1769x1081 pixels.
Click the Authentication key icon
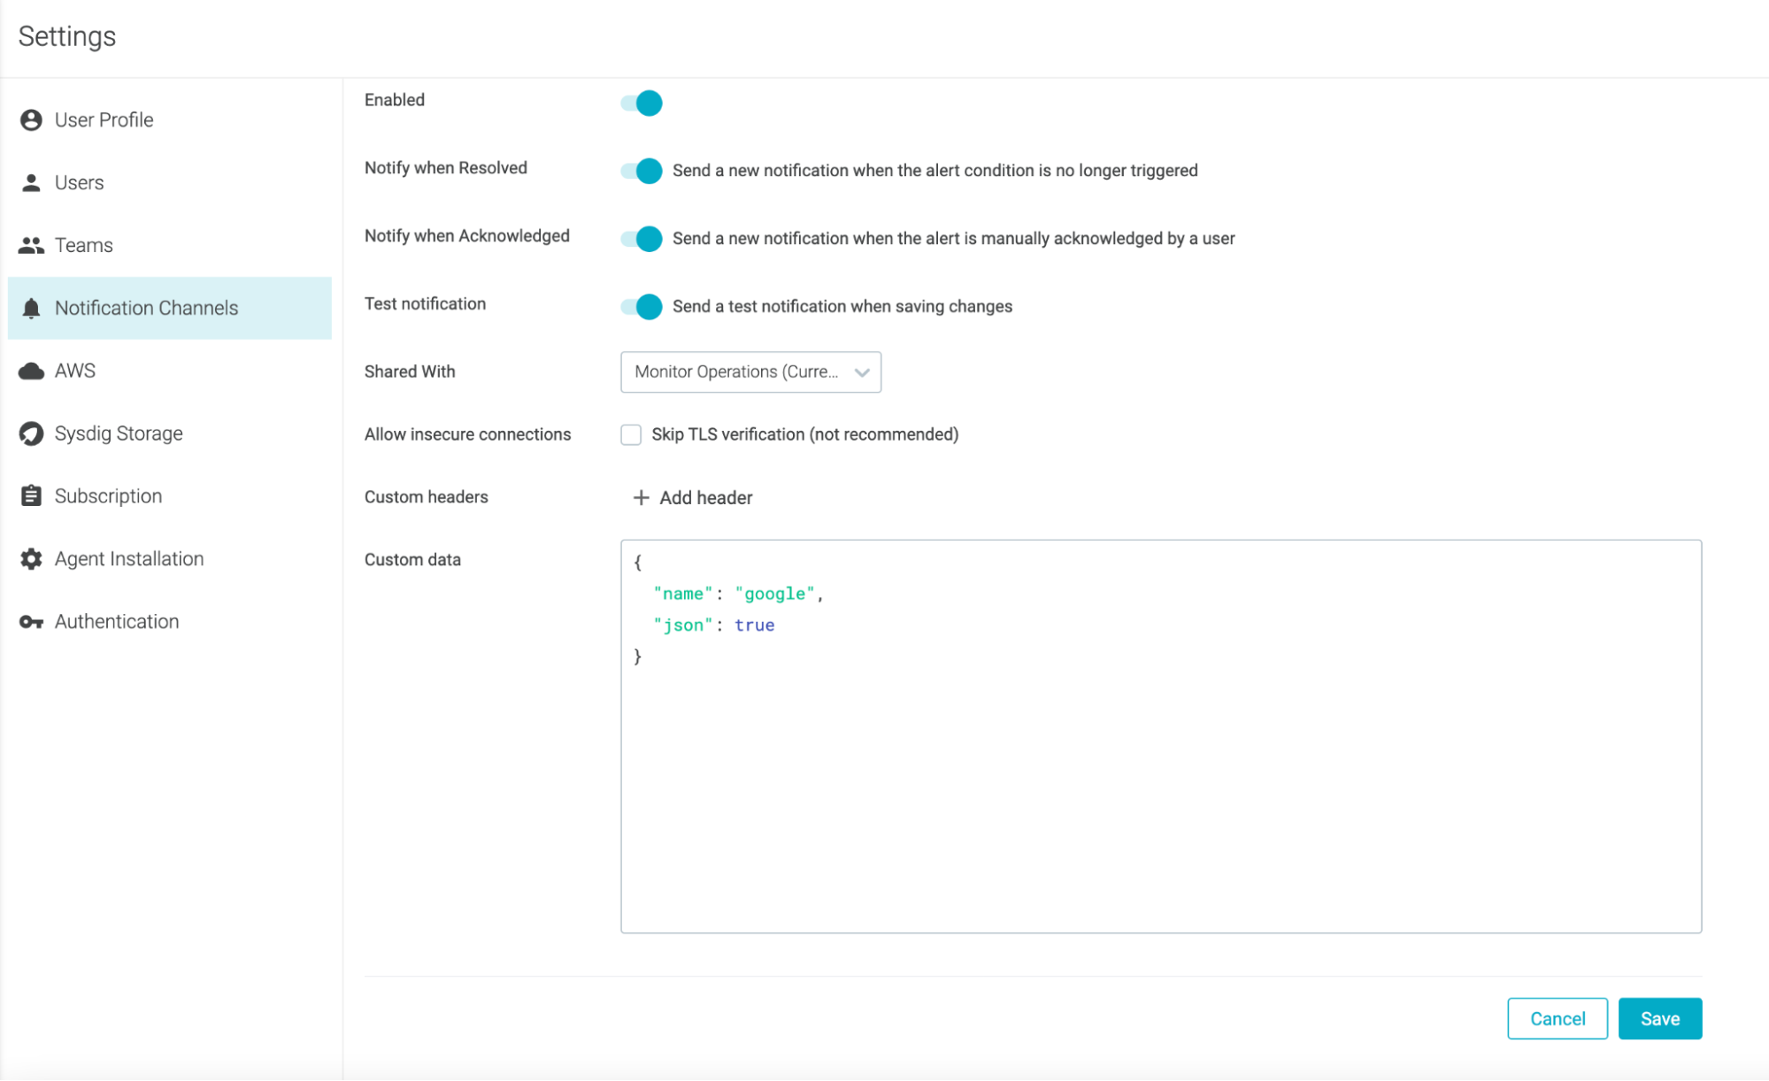coord(32,621)
